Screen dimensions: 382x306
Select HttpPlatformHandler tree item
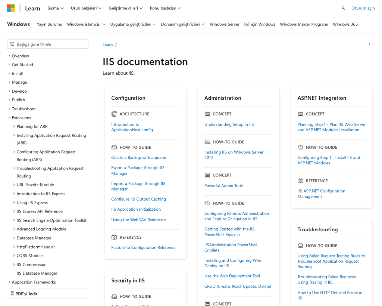tap(36, 247)
